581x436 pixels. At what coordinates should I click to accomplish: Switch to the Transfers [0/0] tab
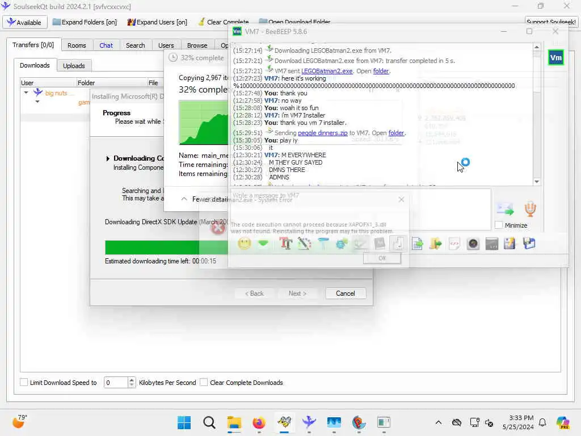coord(33,45)
